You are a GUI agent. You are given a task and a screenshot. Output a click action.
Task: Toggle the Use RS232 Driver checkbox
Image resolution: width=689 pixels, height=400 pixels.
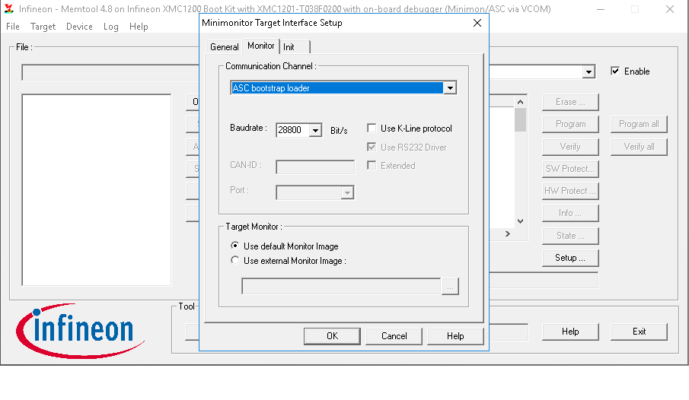[x=372, y=147]
